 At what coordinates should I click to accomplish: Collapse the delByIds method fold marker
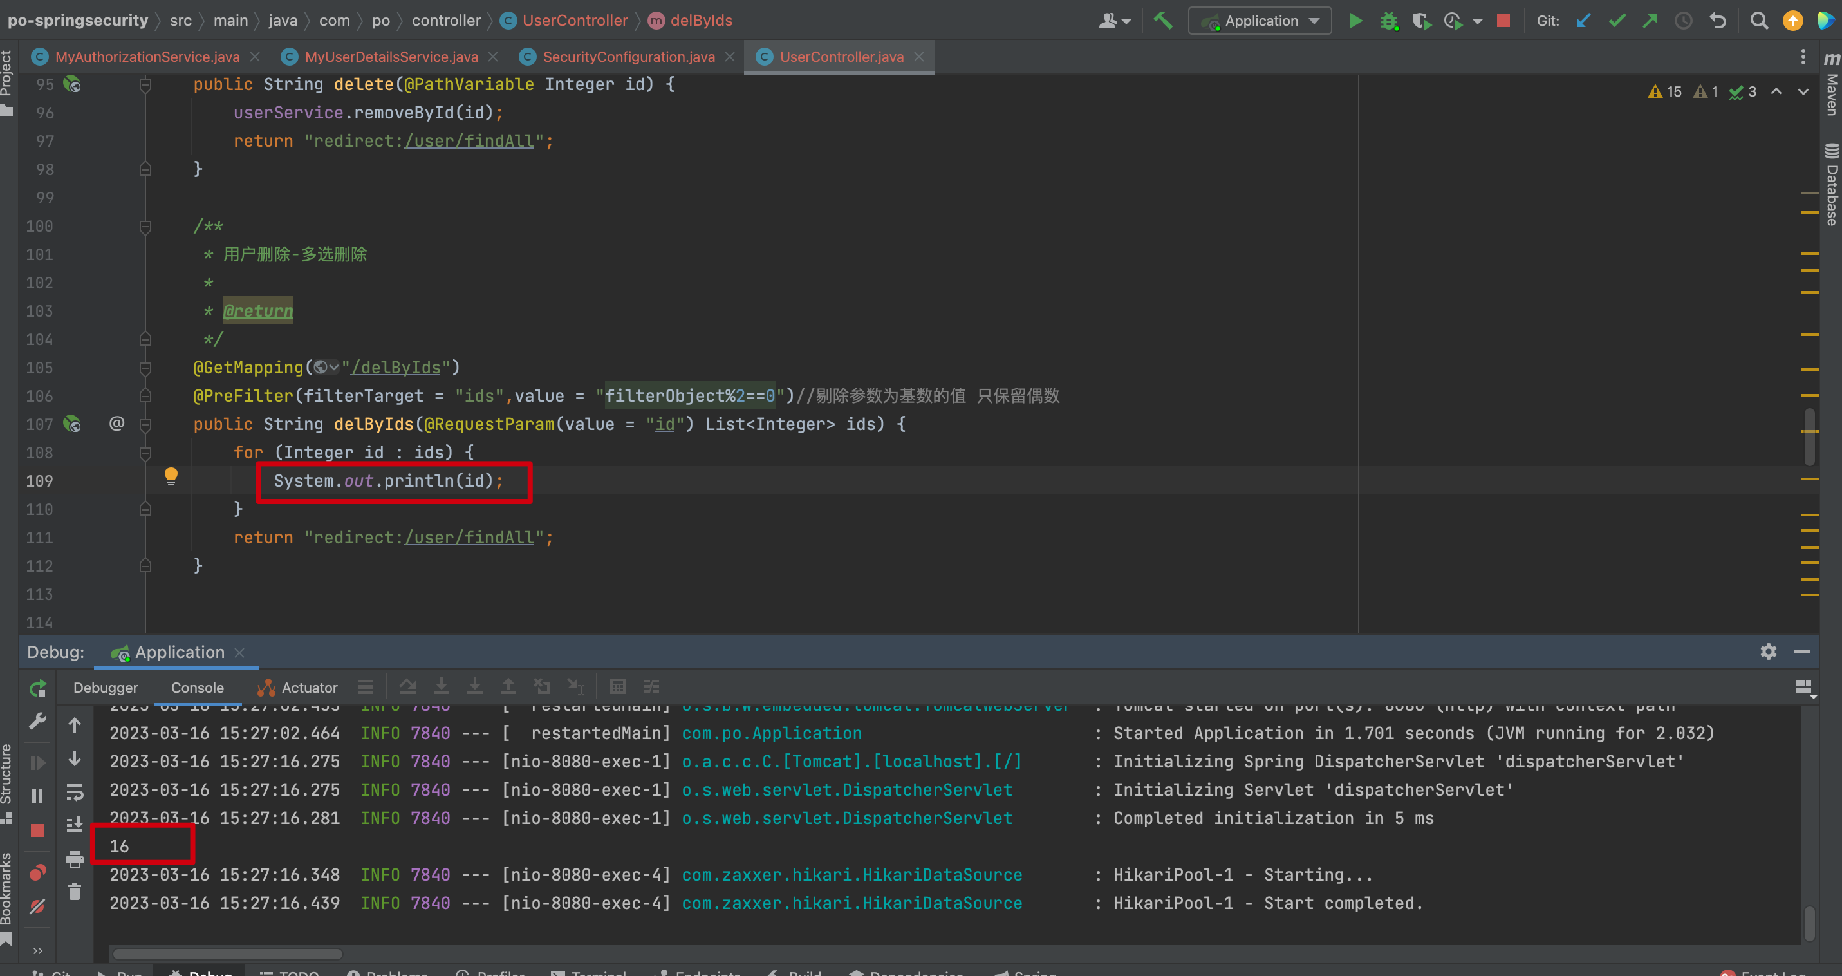(x=145, y=425)
